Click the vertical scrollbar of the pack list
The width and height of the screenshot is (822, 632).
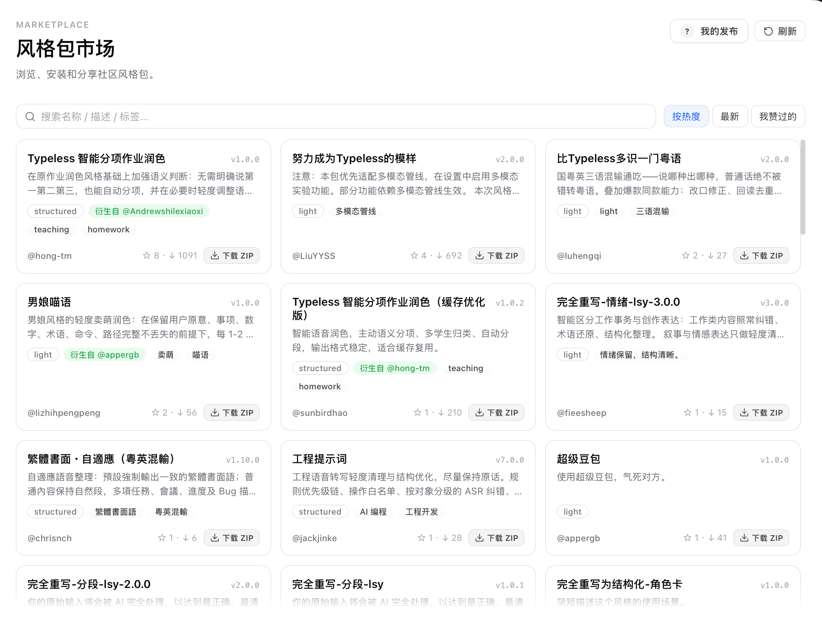tap(803, 187)
